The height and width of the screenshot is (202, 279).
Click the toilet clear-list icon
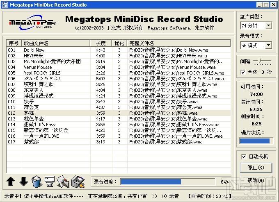pos(50,182)
